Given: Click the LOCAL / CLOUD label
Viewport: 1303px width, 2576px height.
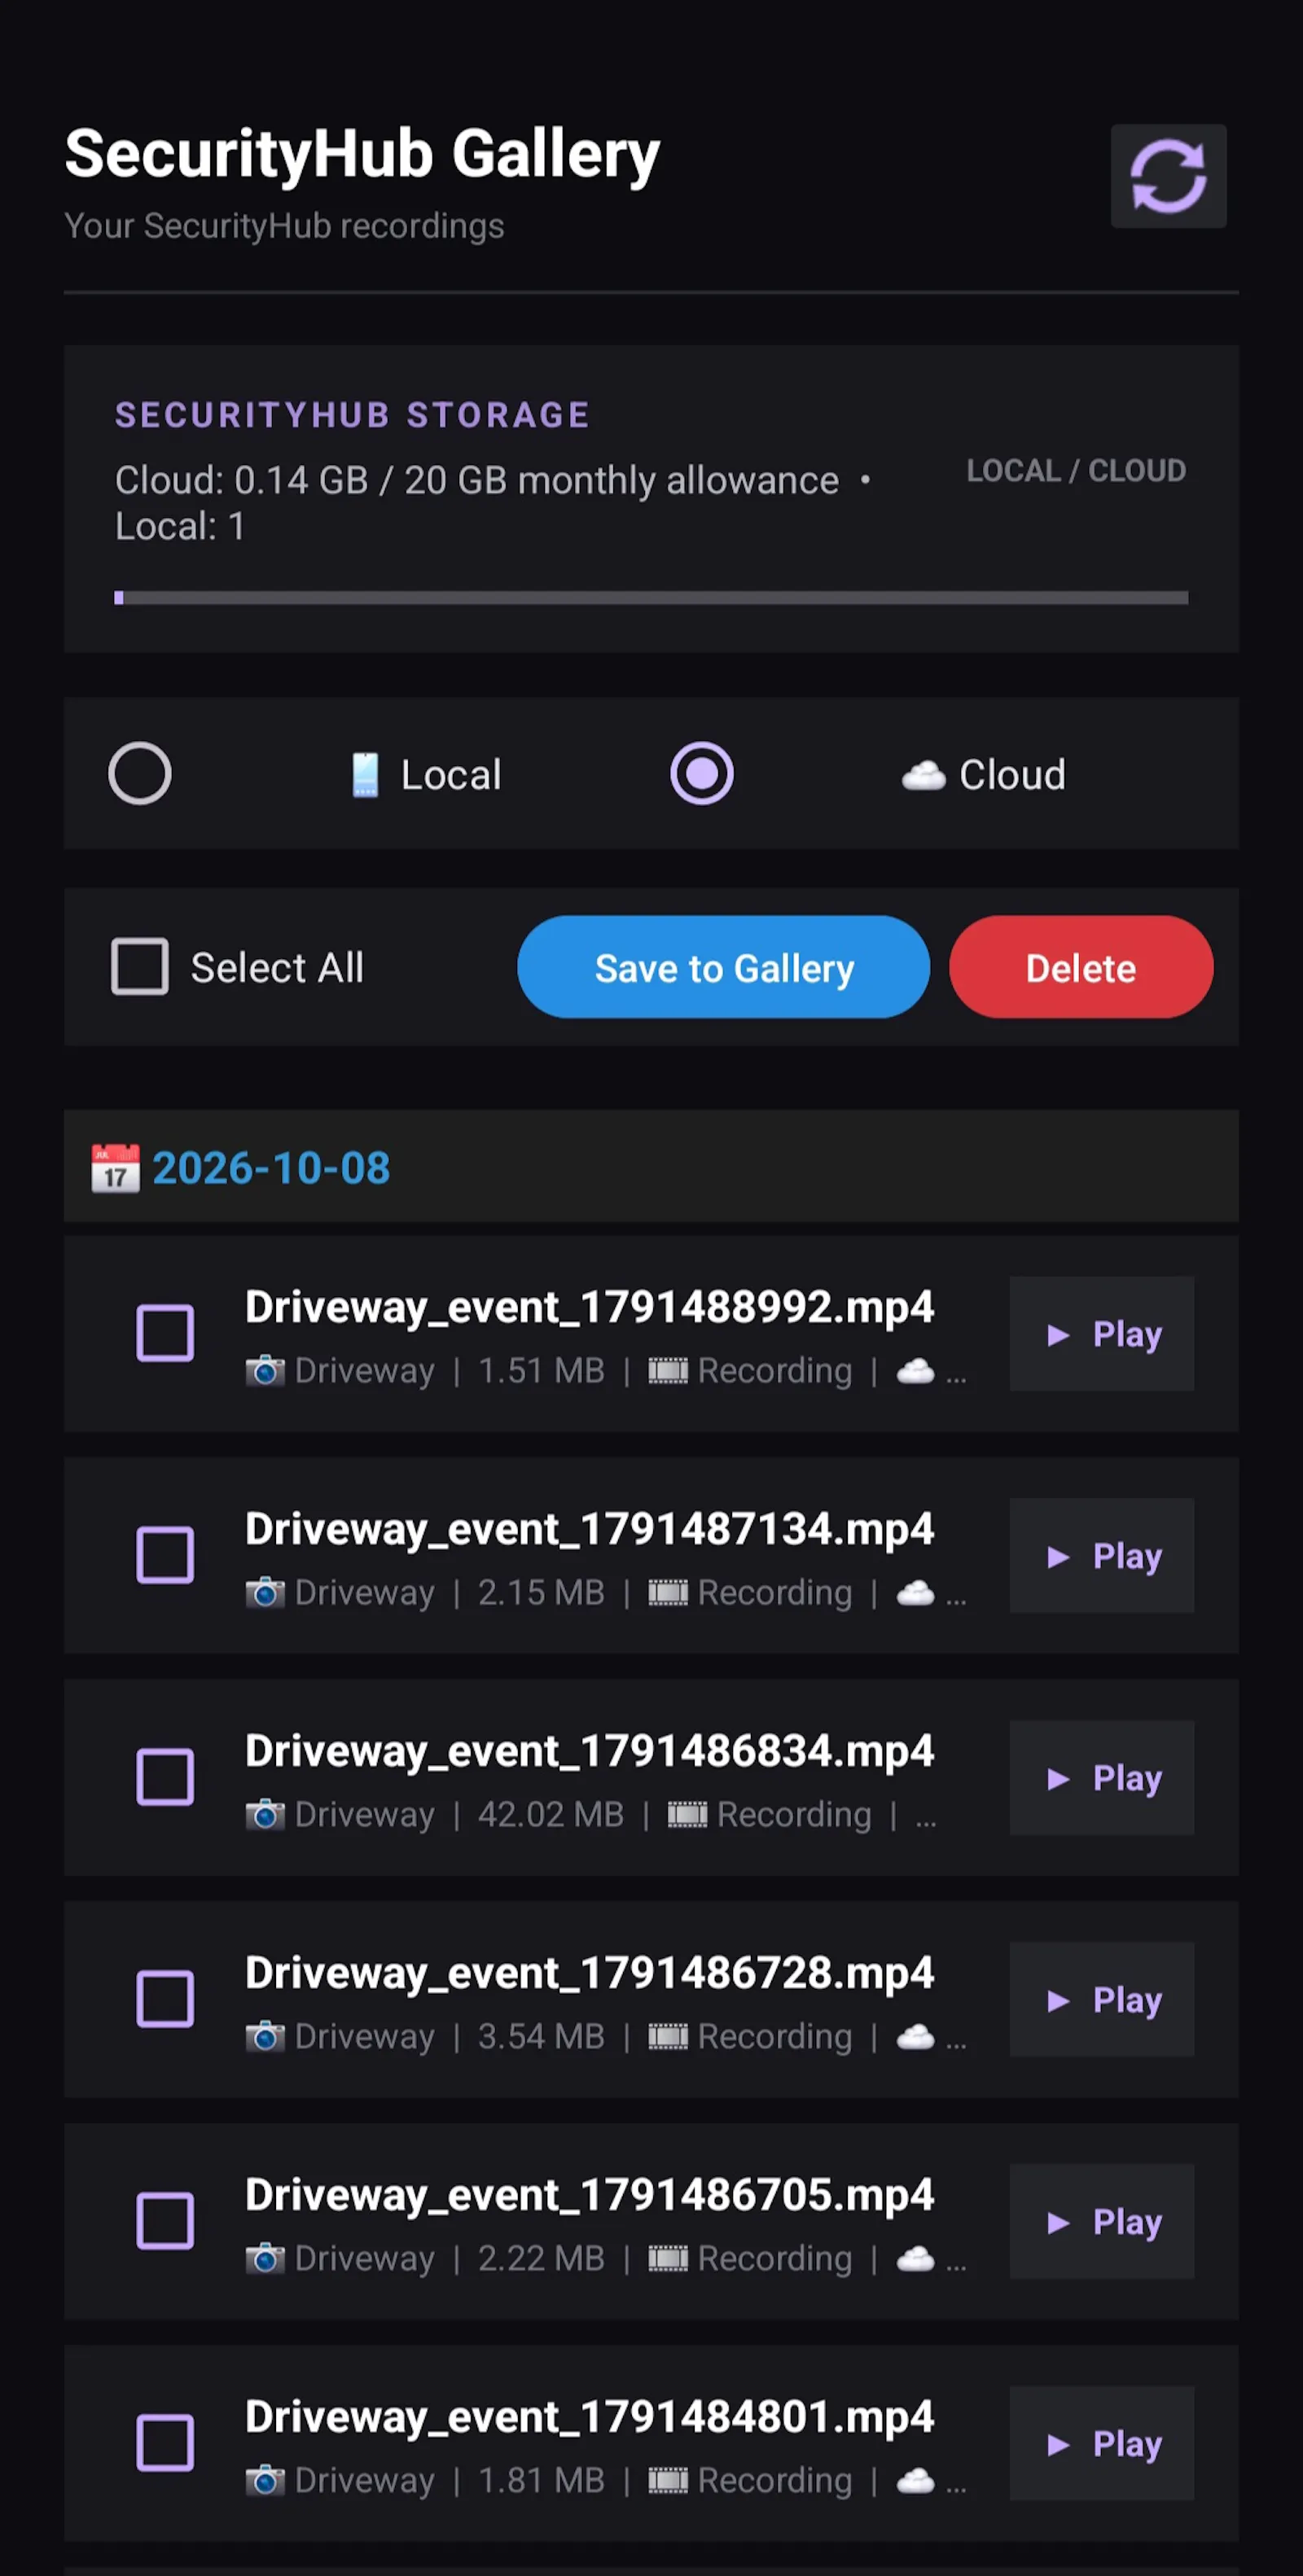Looking at the screenshot, I should (x=1076, y=471).
